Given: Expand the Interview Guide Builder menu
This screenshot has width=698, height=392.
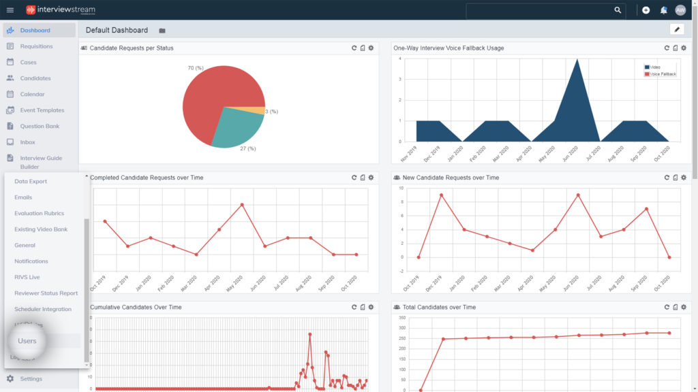Looking at the screenshot, I should coord(41,162).
